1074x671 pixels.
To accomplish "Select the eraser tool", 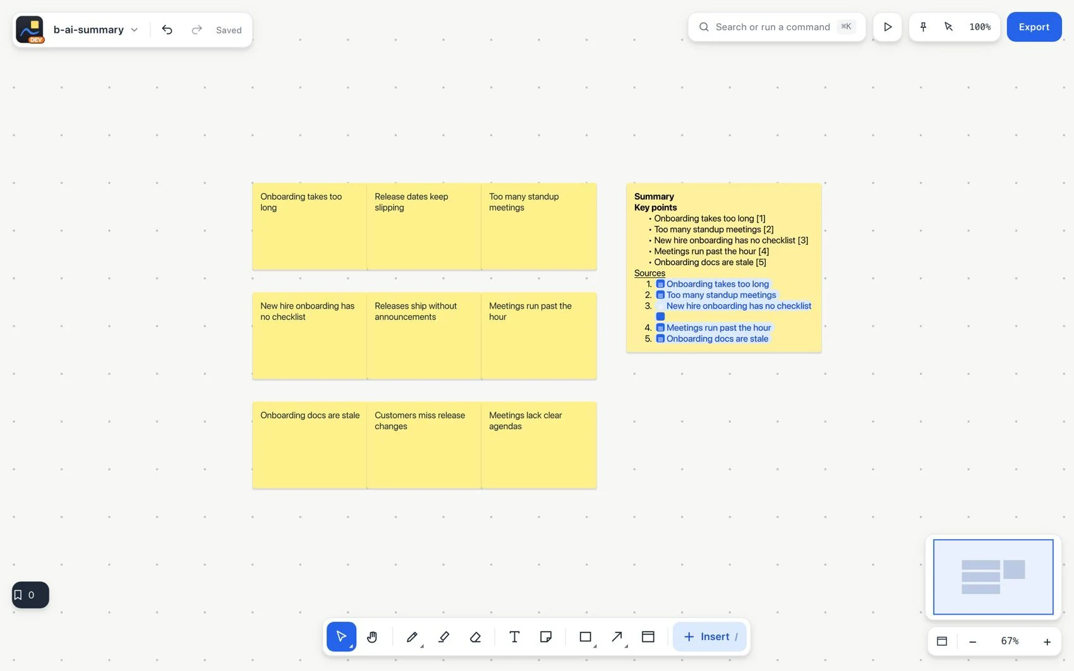I will pyautogui.click(x=475, y=636).
